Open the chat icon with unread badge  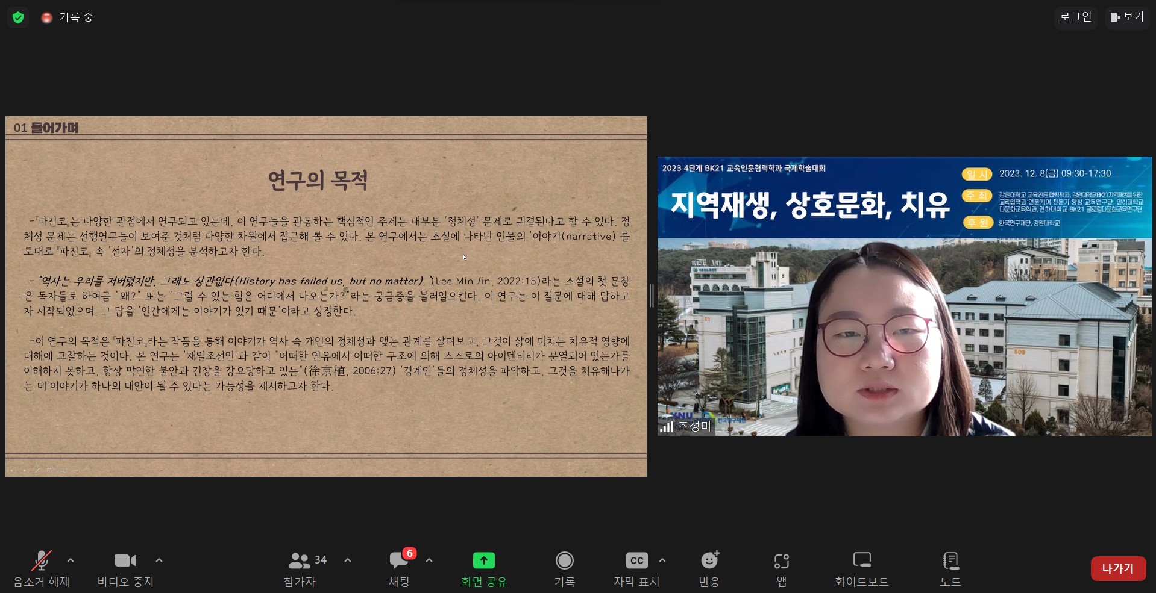coord(399,560)
